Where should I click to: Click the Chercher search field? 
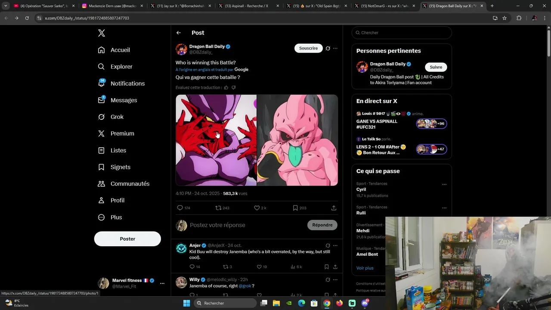coord(402,33)
